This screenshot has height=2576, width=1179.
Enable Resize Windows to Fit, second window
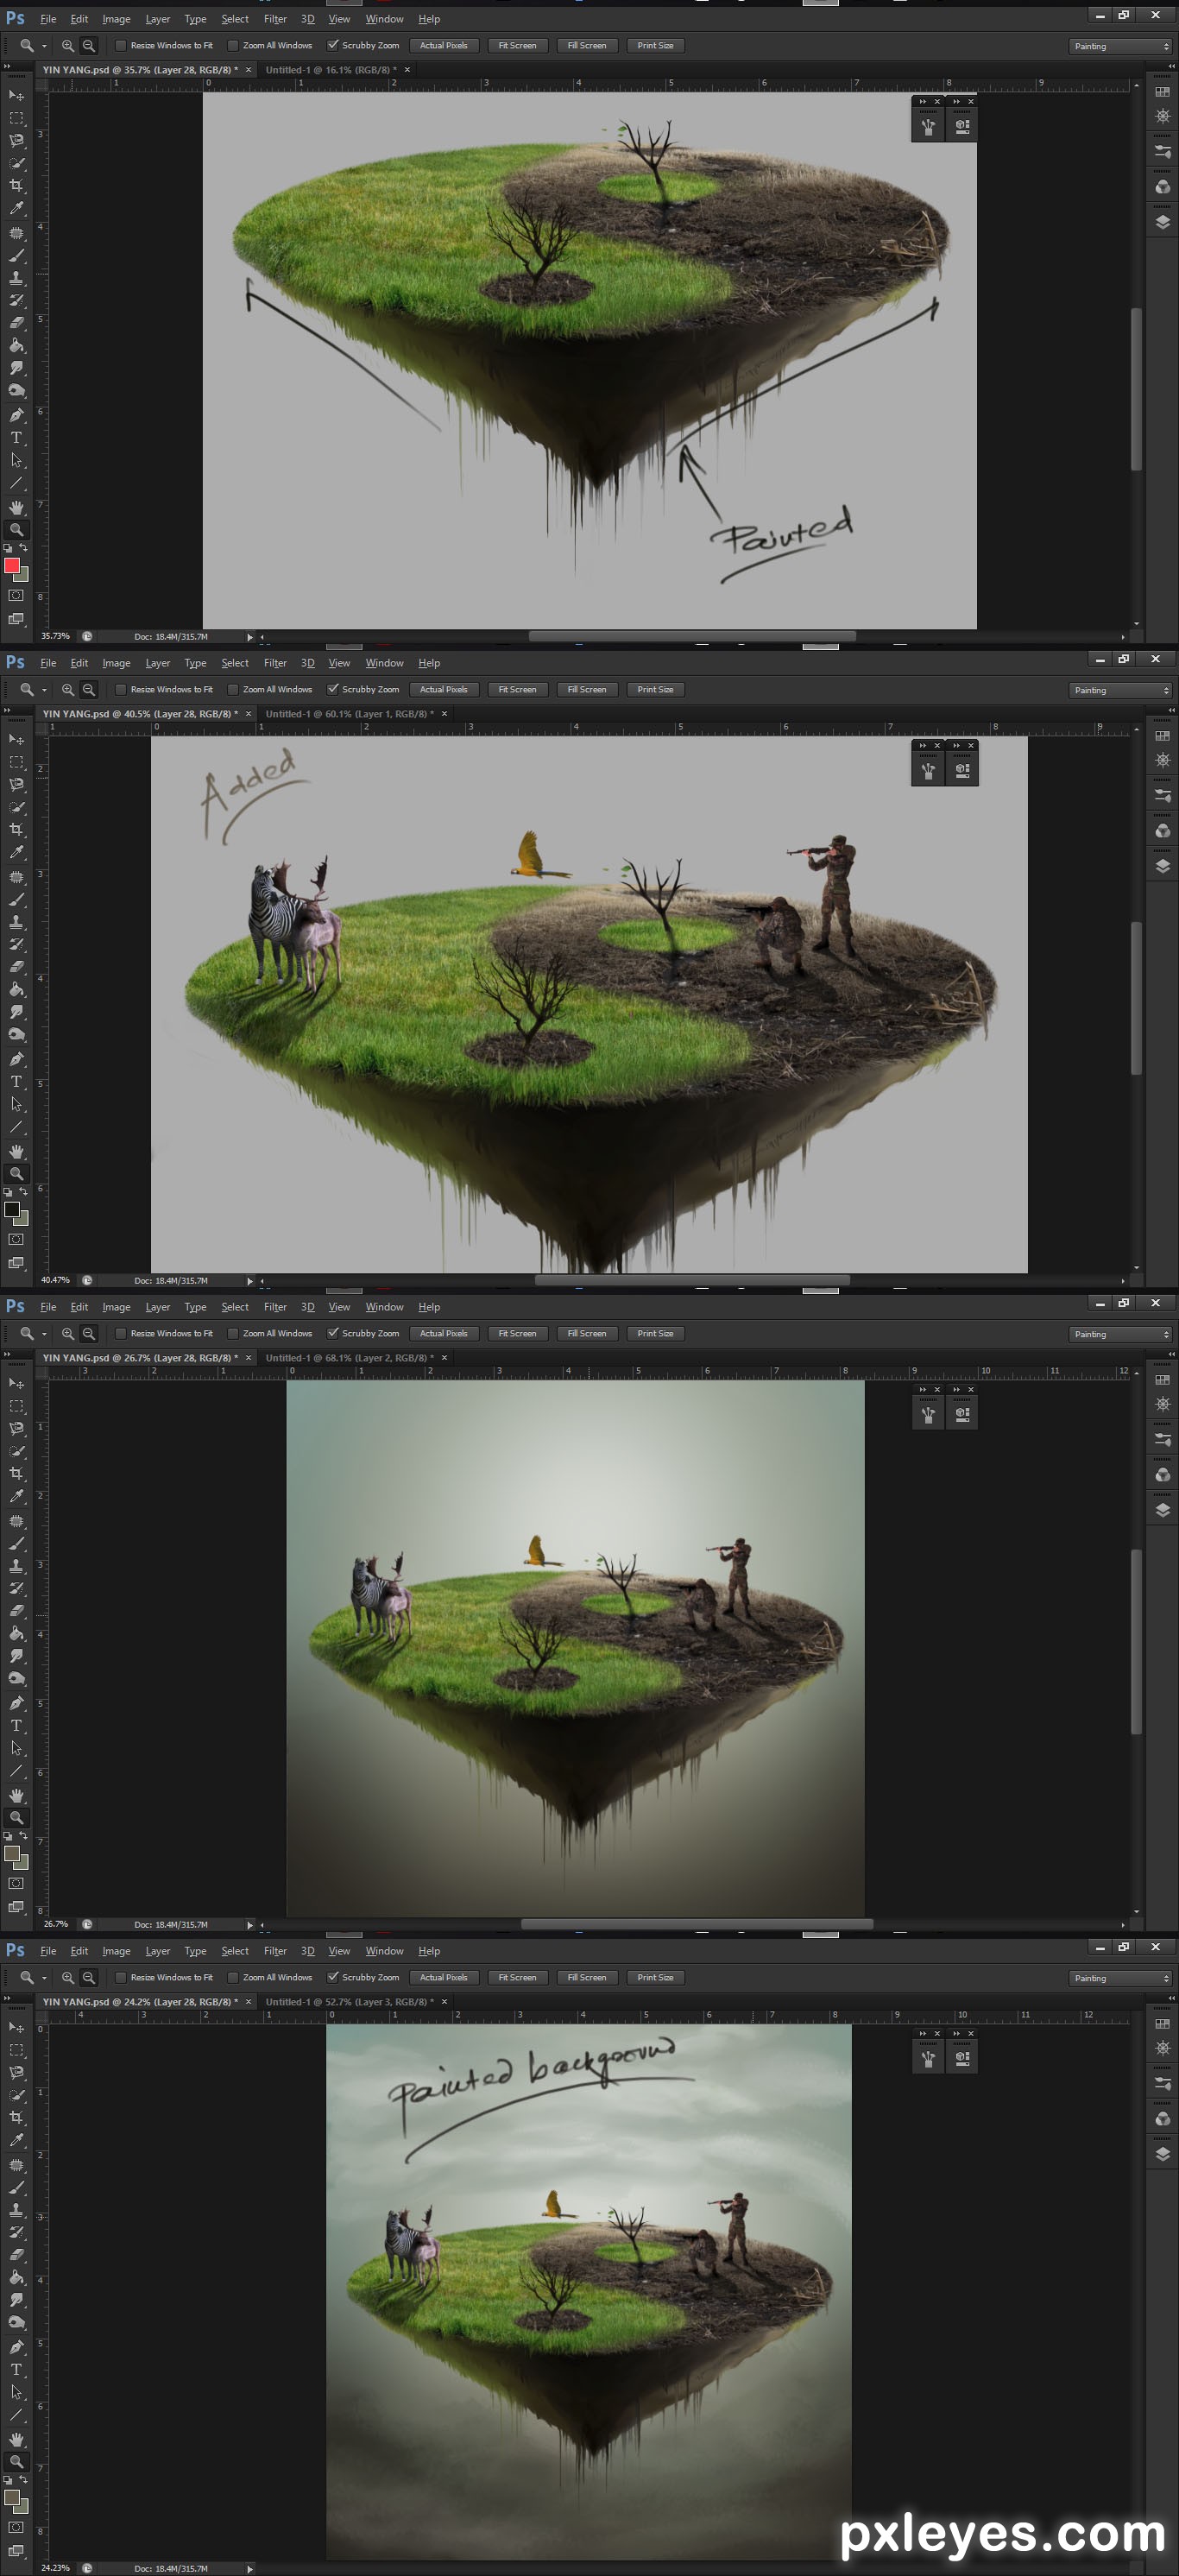(121, 690)
